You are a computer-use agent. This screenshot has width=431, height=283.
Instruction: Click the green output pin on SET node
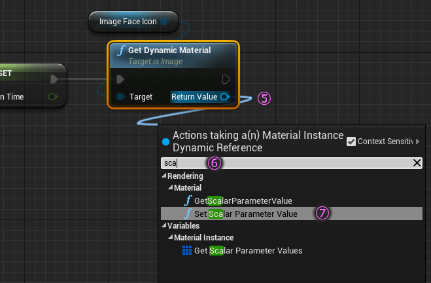tap(52, 97)
